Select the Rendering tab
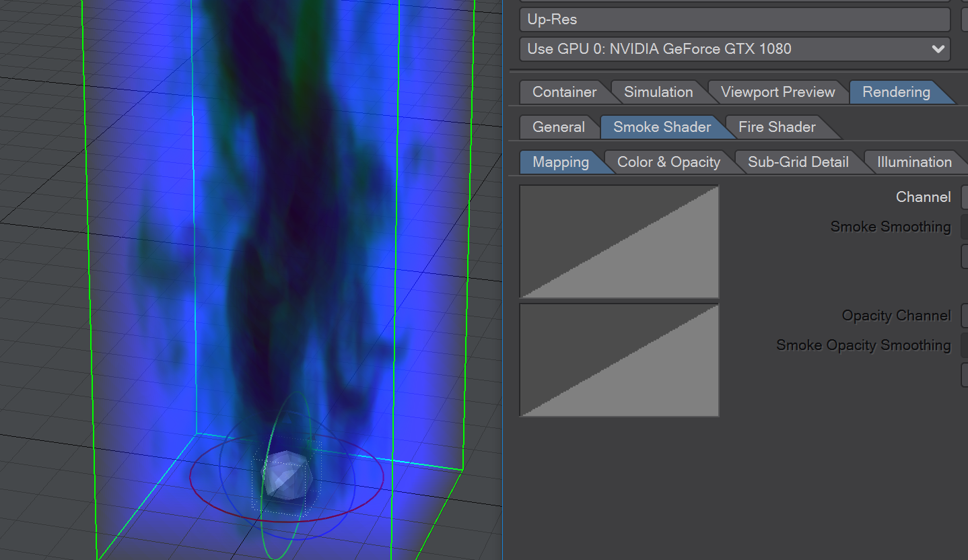 coord(896,92)
